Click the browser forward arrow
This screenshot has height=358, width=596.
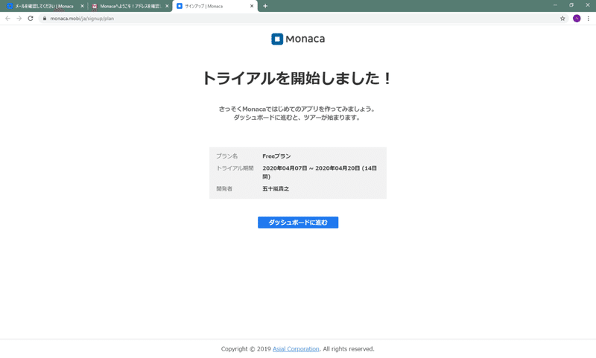(x=19, y=18)
